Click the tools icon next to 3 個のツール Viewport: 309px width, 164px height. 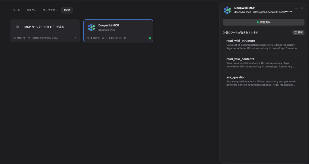pyautogui.click(x=88, y=38)
